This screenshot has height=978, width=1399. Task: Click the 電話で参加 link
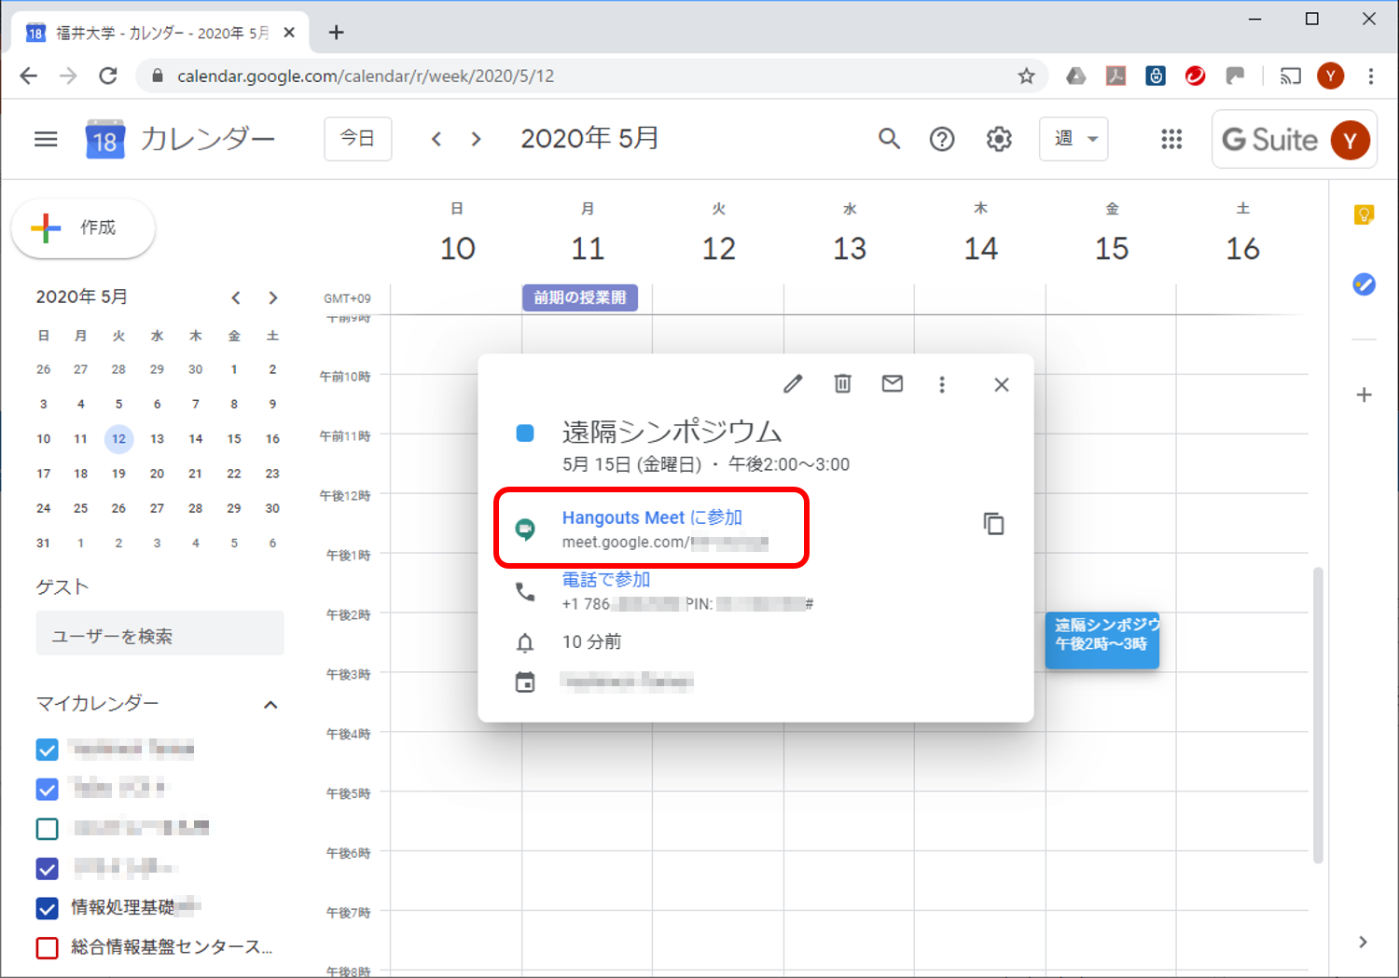coord(605,579)
